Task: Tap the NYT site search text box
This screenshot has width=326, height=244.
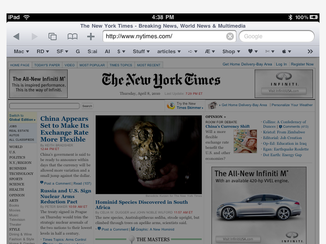Action: coord(44,106)
